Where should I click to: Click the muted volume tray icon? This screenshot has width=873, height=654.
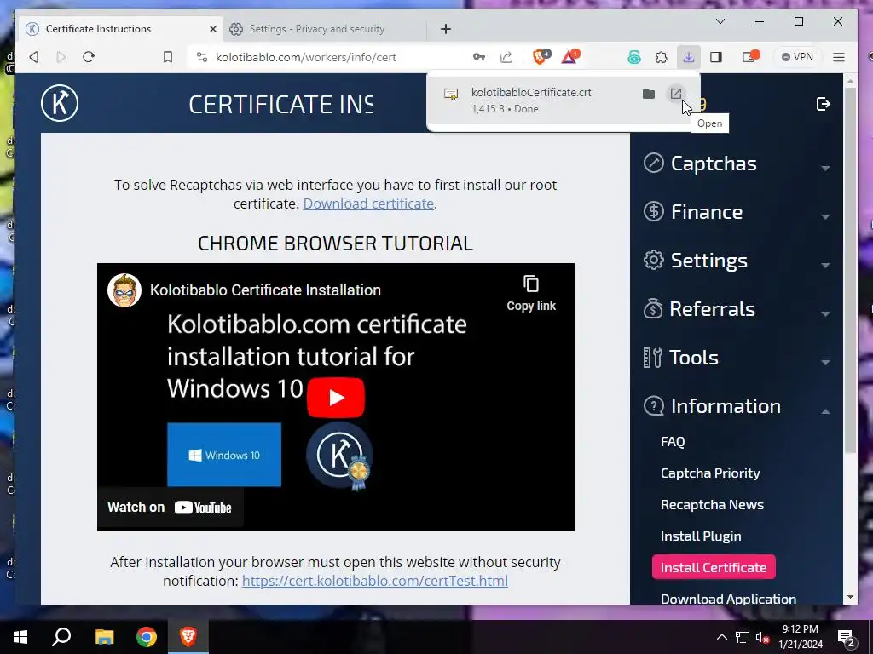coord(762,637)
